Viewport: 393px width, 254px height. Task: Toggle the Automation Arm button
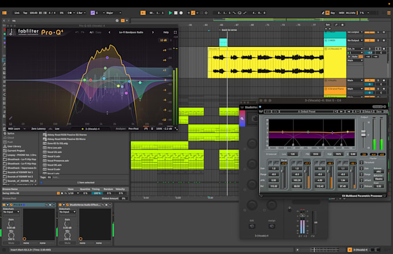click(x=193, y=13)
